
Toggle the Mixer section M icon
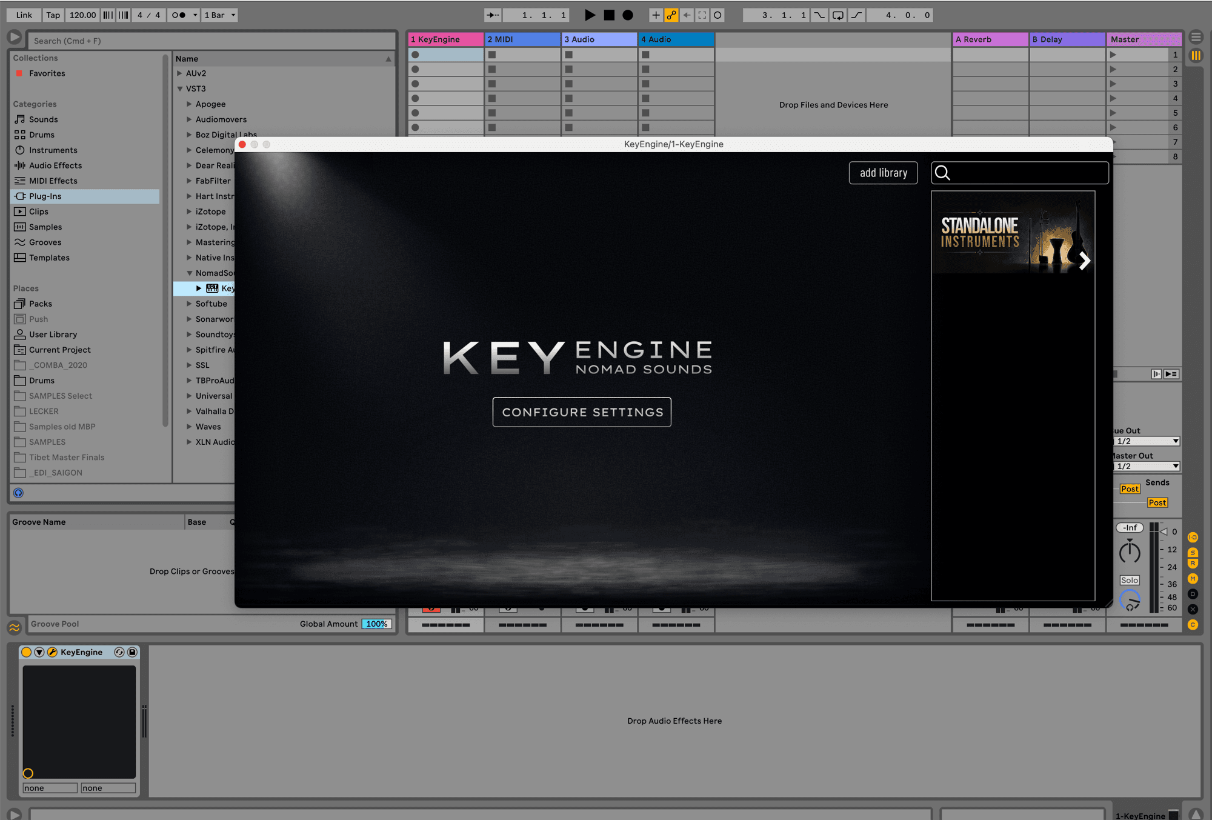[1193, 579]
